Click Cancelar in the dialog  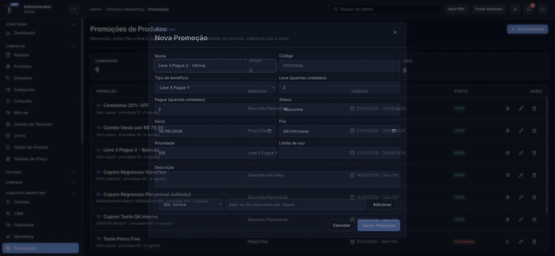click(342, 225)
